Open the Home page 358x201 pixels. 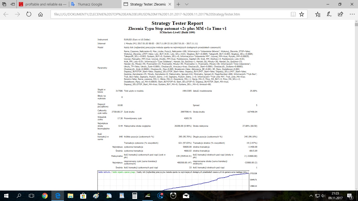coord(40,14)
